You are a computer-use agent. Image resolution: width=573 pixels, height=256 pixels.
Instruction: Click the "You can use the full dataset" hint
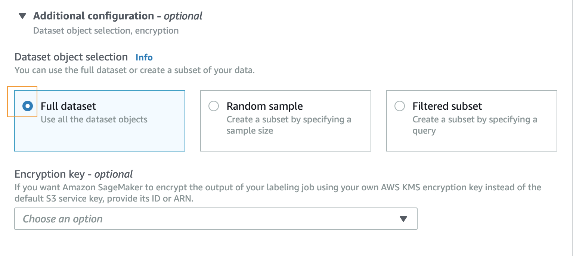point(134,70)
